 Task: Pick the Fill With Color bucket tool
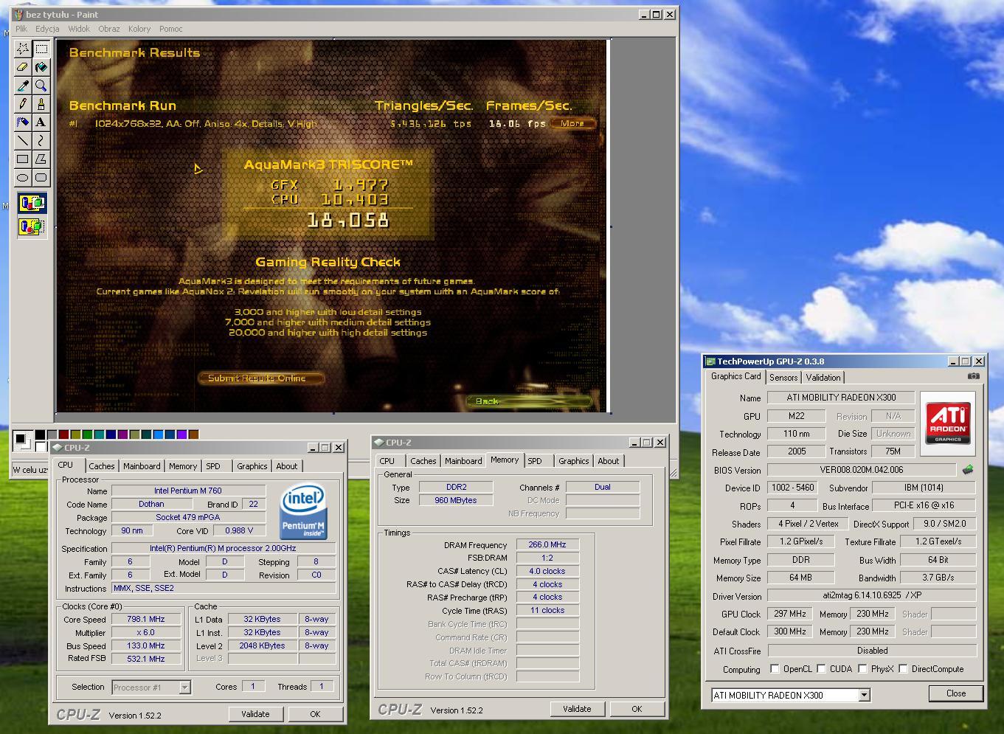[x=41, y=67]
